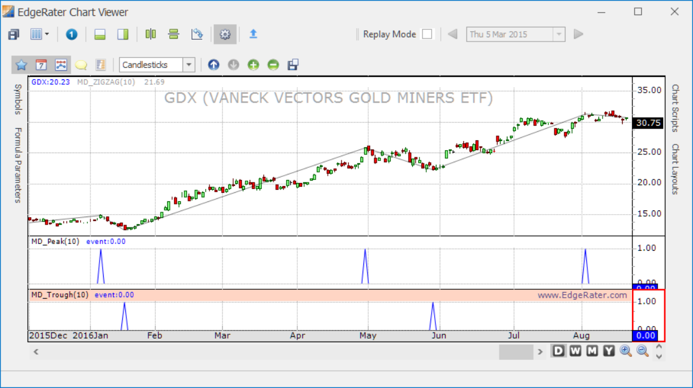Image resolution: width=693 pixels, height=388 pixels.
Task: Click the Thu 5 Mar 2015 date field
Action: pyautogui.click(x=510, y=34)
